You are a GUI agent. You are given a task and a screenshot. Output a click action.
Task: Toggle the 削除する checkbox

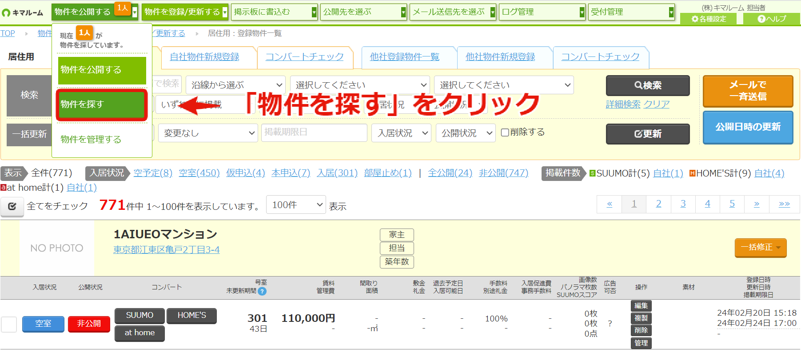[505, 132]
